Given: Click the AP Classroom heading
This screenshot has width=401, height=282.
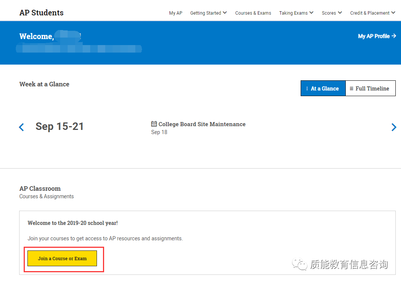Looking at the screenshot, I should 40,189.
